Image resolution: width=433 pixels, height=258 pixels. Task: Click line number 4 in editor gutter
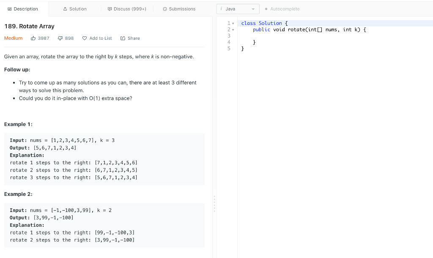click(229, 42)
